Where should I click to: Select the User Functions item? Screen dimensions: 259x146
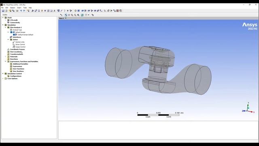click(18, 69)
